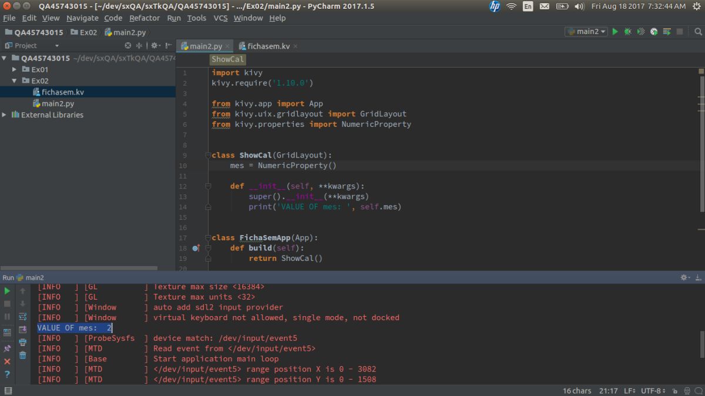
Task: Click the Debug bug icon in toolbar
Action: click(x=628, y=32)
